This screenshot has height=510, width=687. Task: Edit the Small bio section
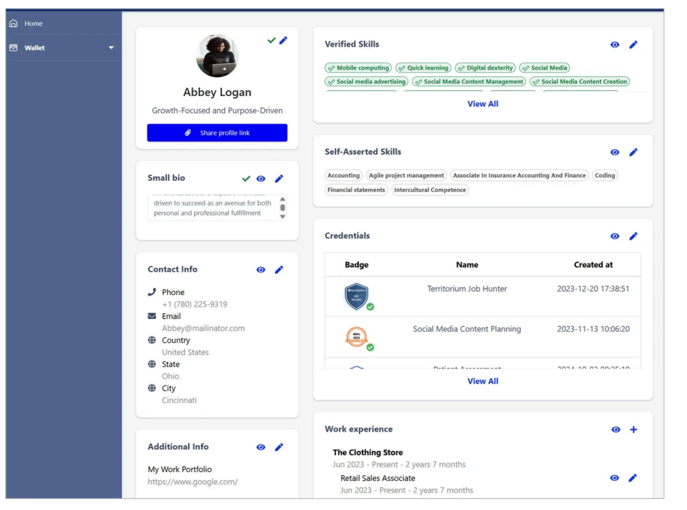click(279, 179)
